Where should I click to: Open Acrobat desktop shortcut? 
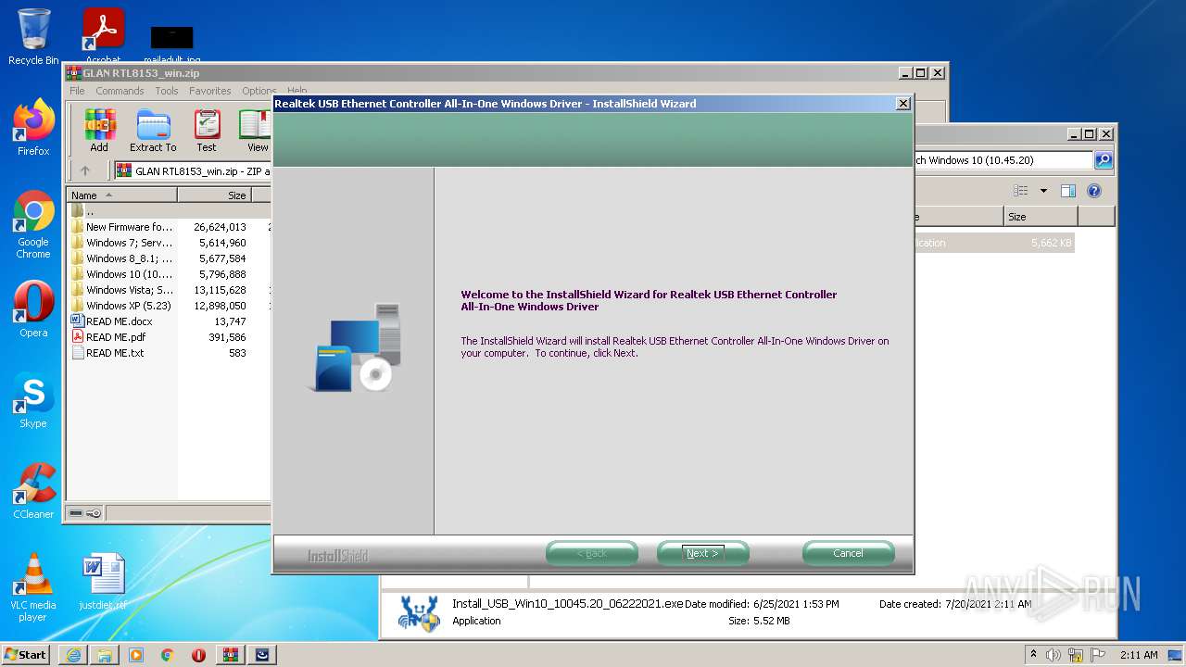[104, 37]
